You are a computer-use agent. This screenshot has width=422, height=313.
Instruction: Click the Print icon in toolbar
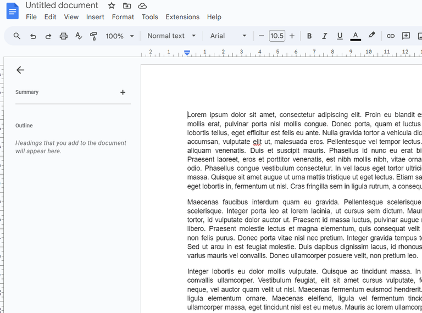[x=63, y=36]
